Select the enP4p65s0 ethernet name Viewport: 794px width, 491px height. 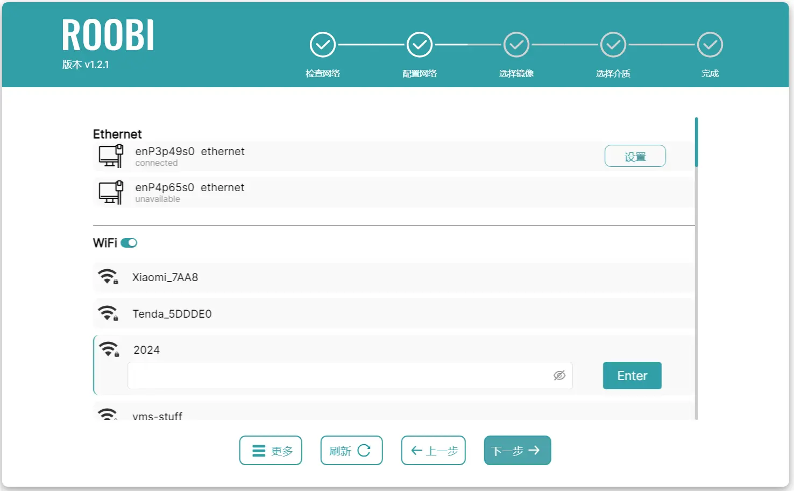point(190,187)
